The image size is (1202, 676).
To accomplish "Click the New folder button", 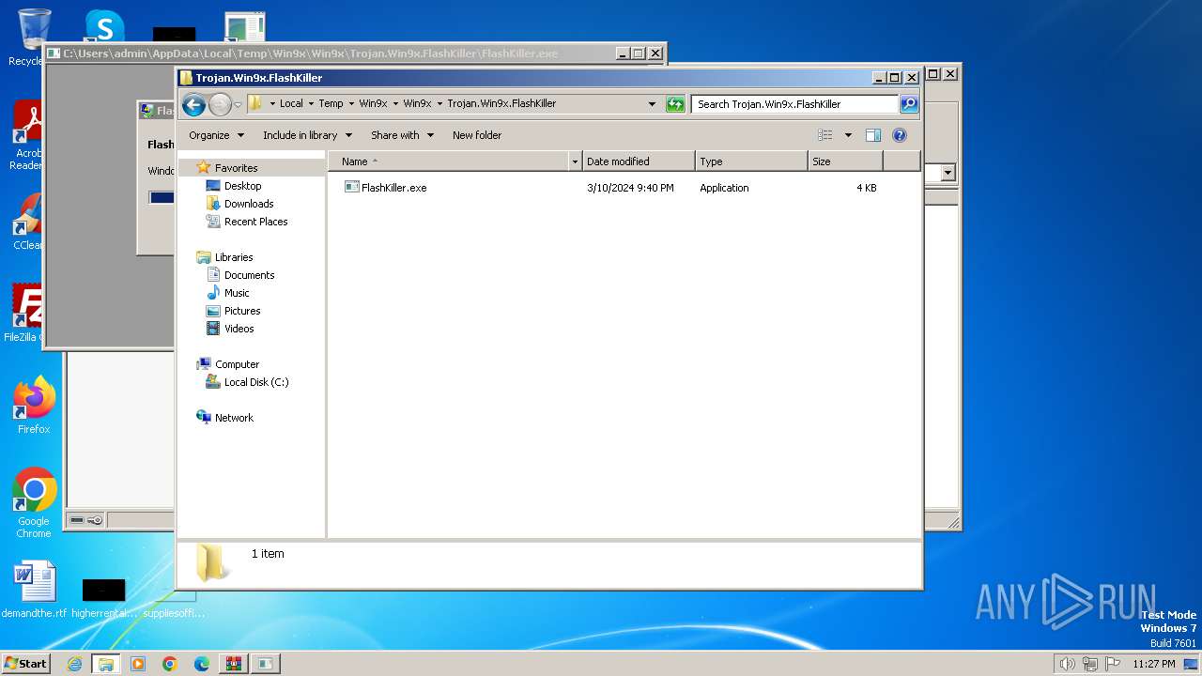I will 477,135.
